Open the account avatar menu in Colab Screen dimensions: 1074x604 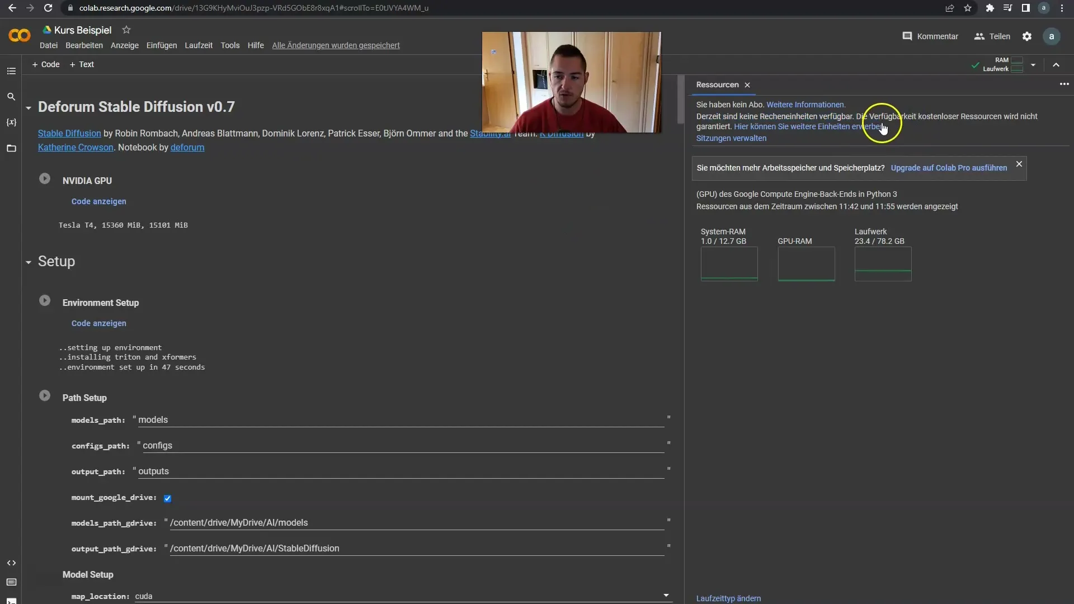click(1052, 36)
